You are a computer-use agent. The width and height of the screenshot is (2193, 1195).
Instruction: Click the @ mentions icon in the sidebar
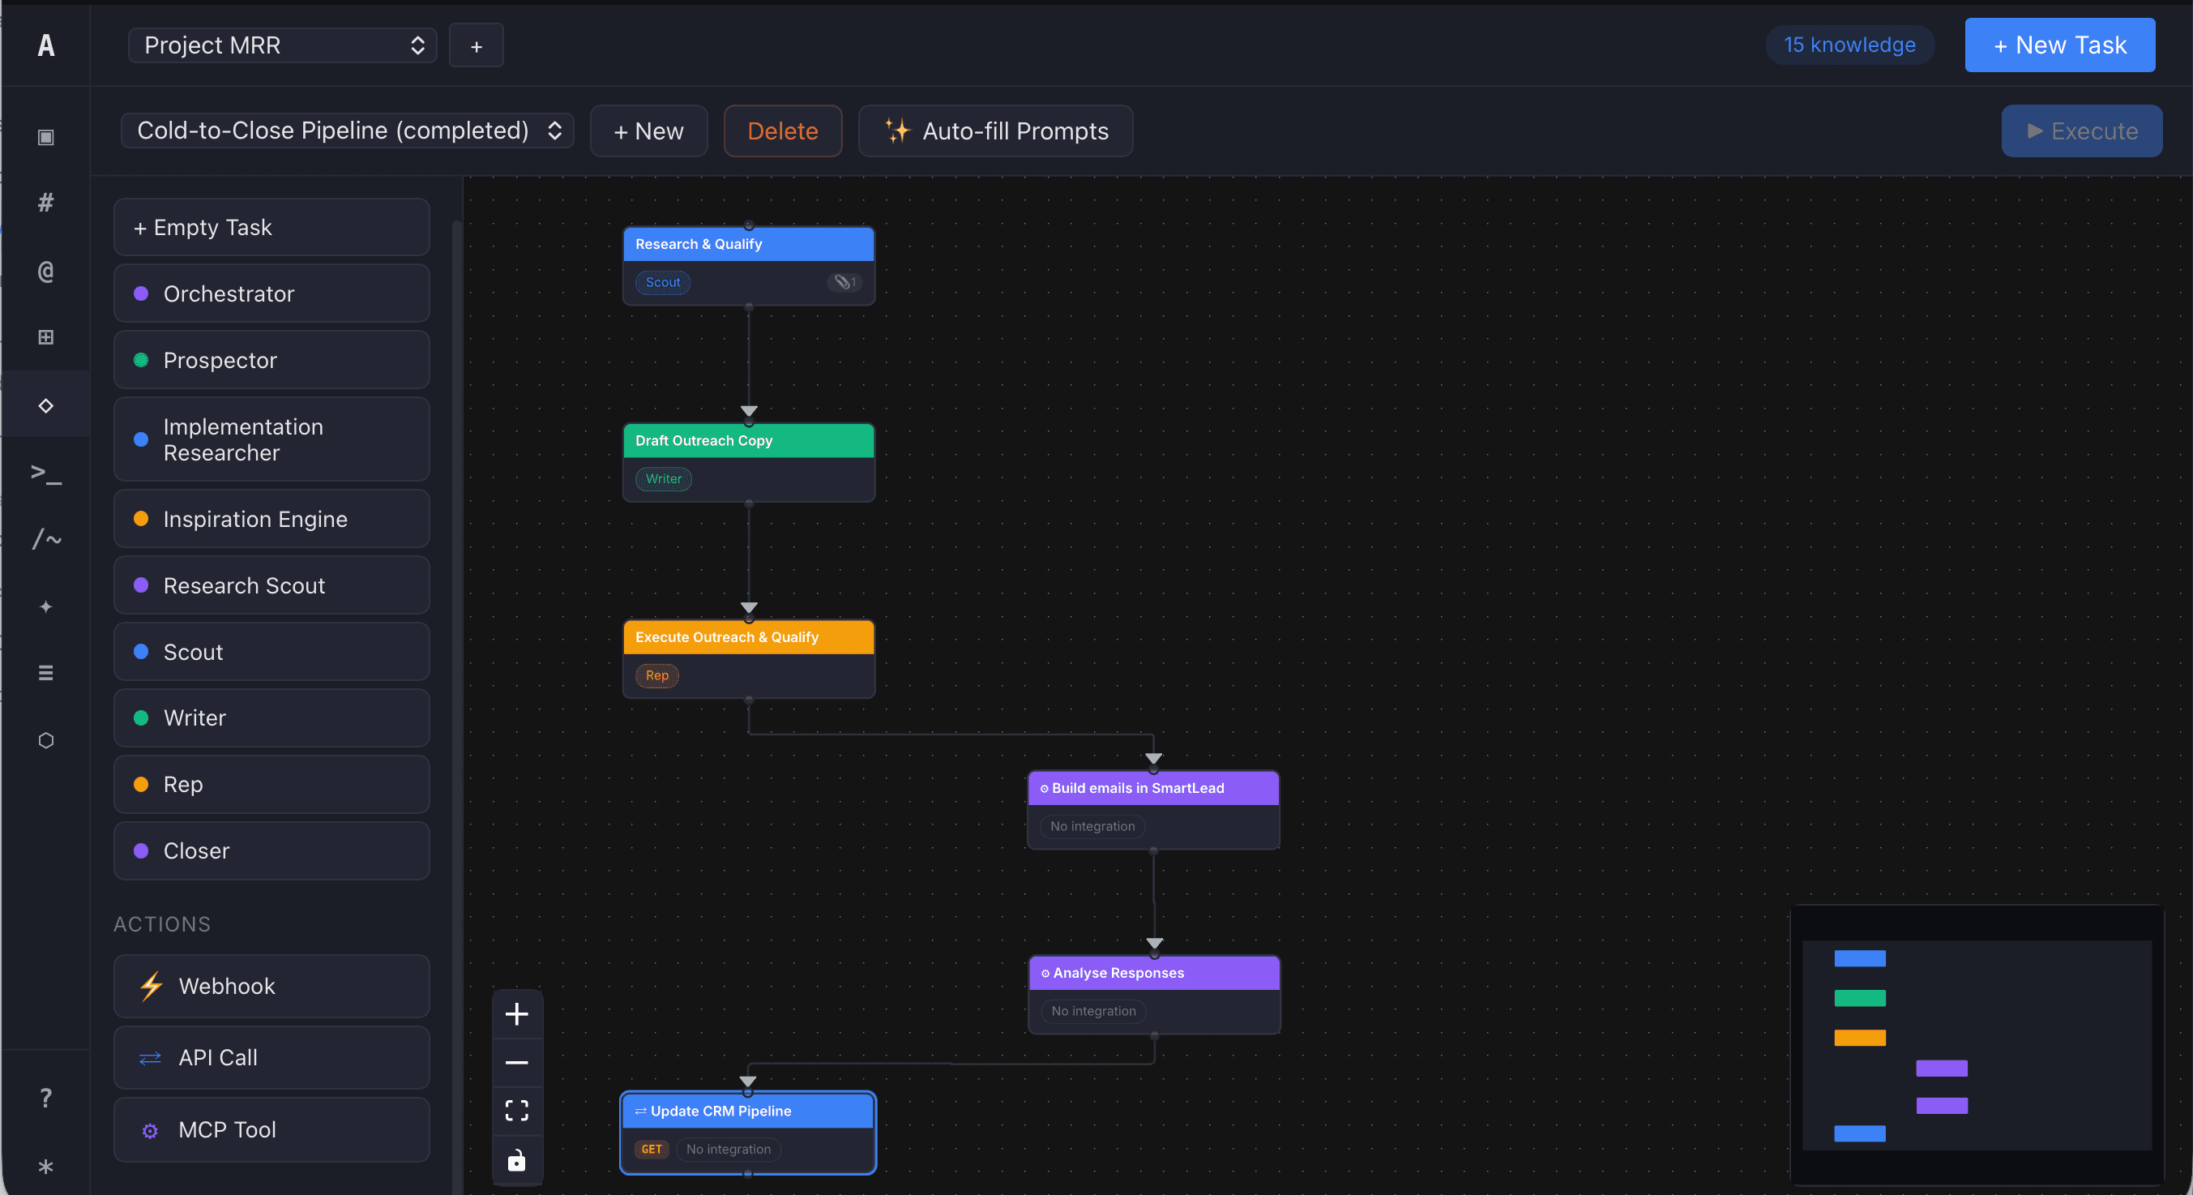[45, 272]
